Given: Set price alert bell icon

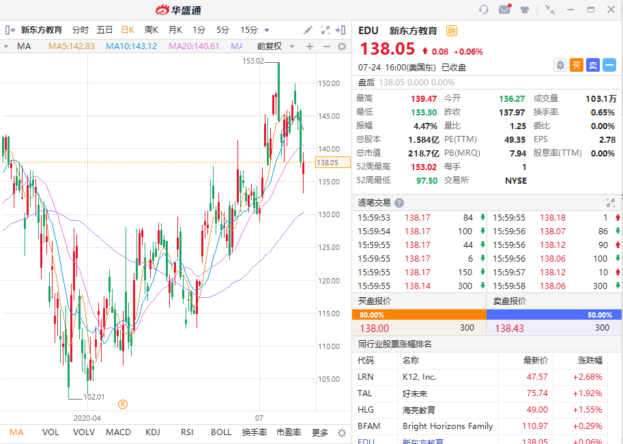Looking at the screenshot, I should click(x=560, y=65).
